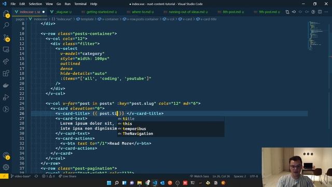Click the code minimap overview
The image size is (332, 187).
click(x=315, y=36)
